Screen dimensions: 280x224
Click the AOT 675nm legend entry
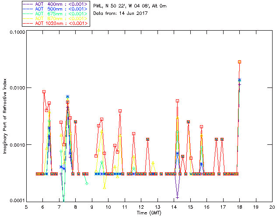coord(55,14)
